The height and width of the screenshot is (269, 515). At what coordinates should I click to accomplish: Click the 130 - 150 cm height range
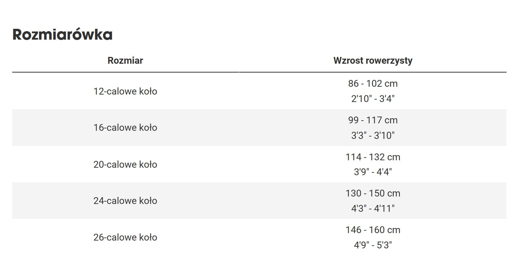[x=373, y=193]
